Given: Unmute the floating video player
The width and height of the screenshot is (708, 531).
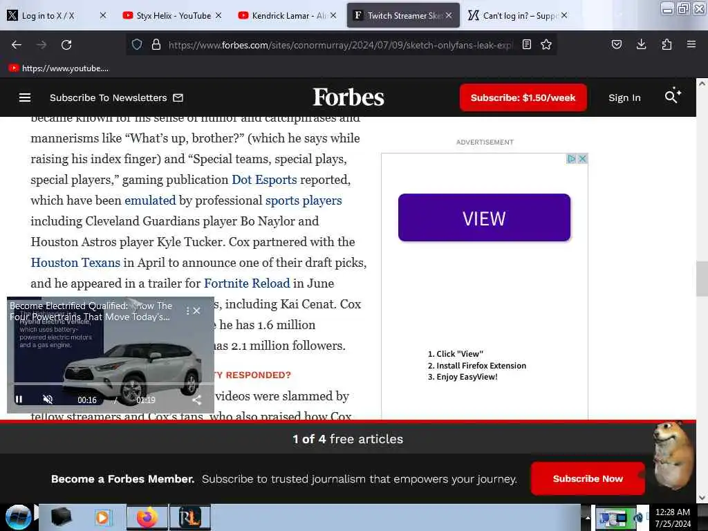Looking at the screenshot, I should click(x=48, y=399).
